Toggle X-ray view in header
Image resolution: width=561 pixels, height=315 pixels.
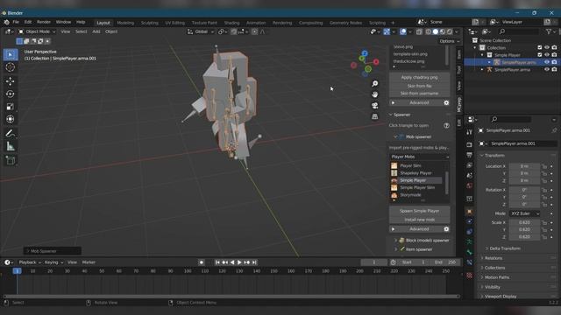419,31
